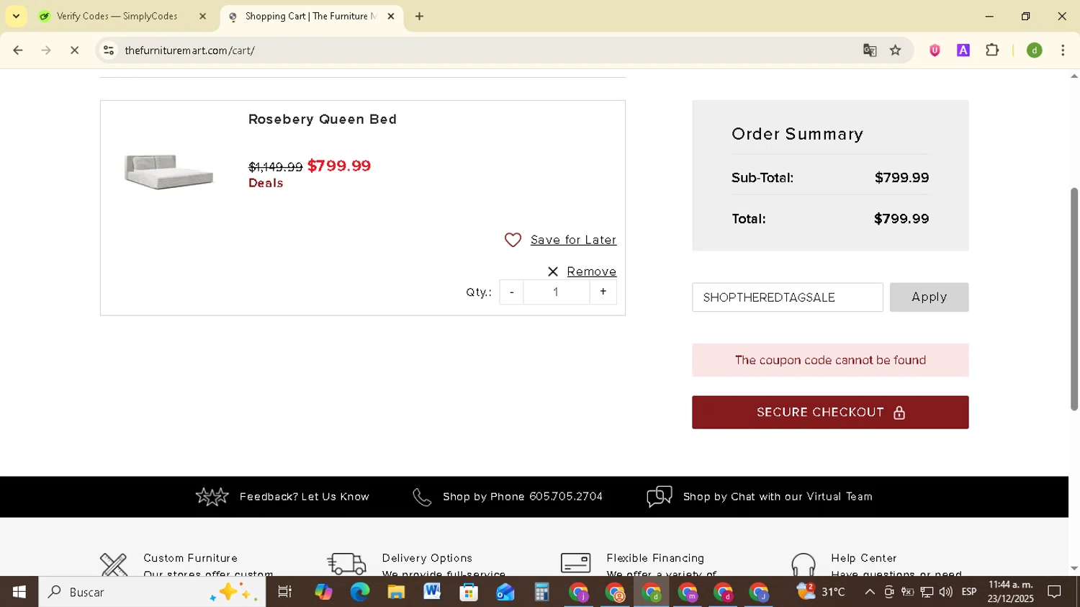
Task: Click the page vertical scrollbar
Action: point(1074,299)
